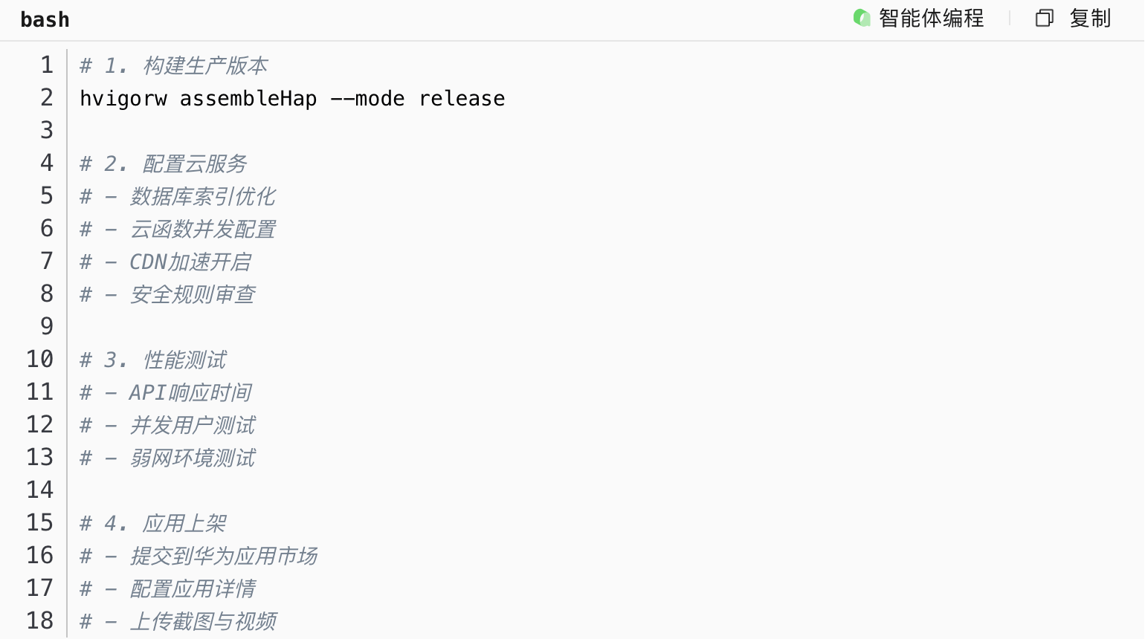
Task: Click line number 1 in gutter
Action: (47, 65)
